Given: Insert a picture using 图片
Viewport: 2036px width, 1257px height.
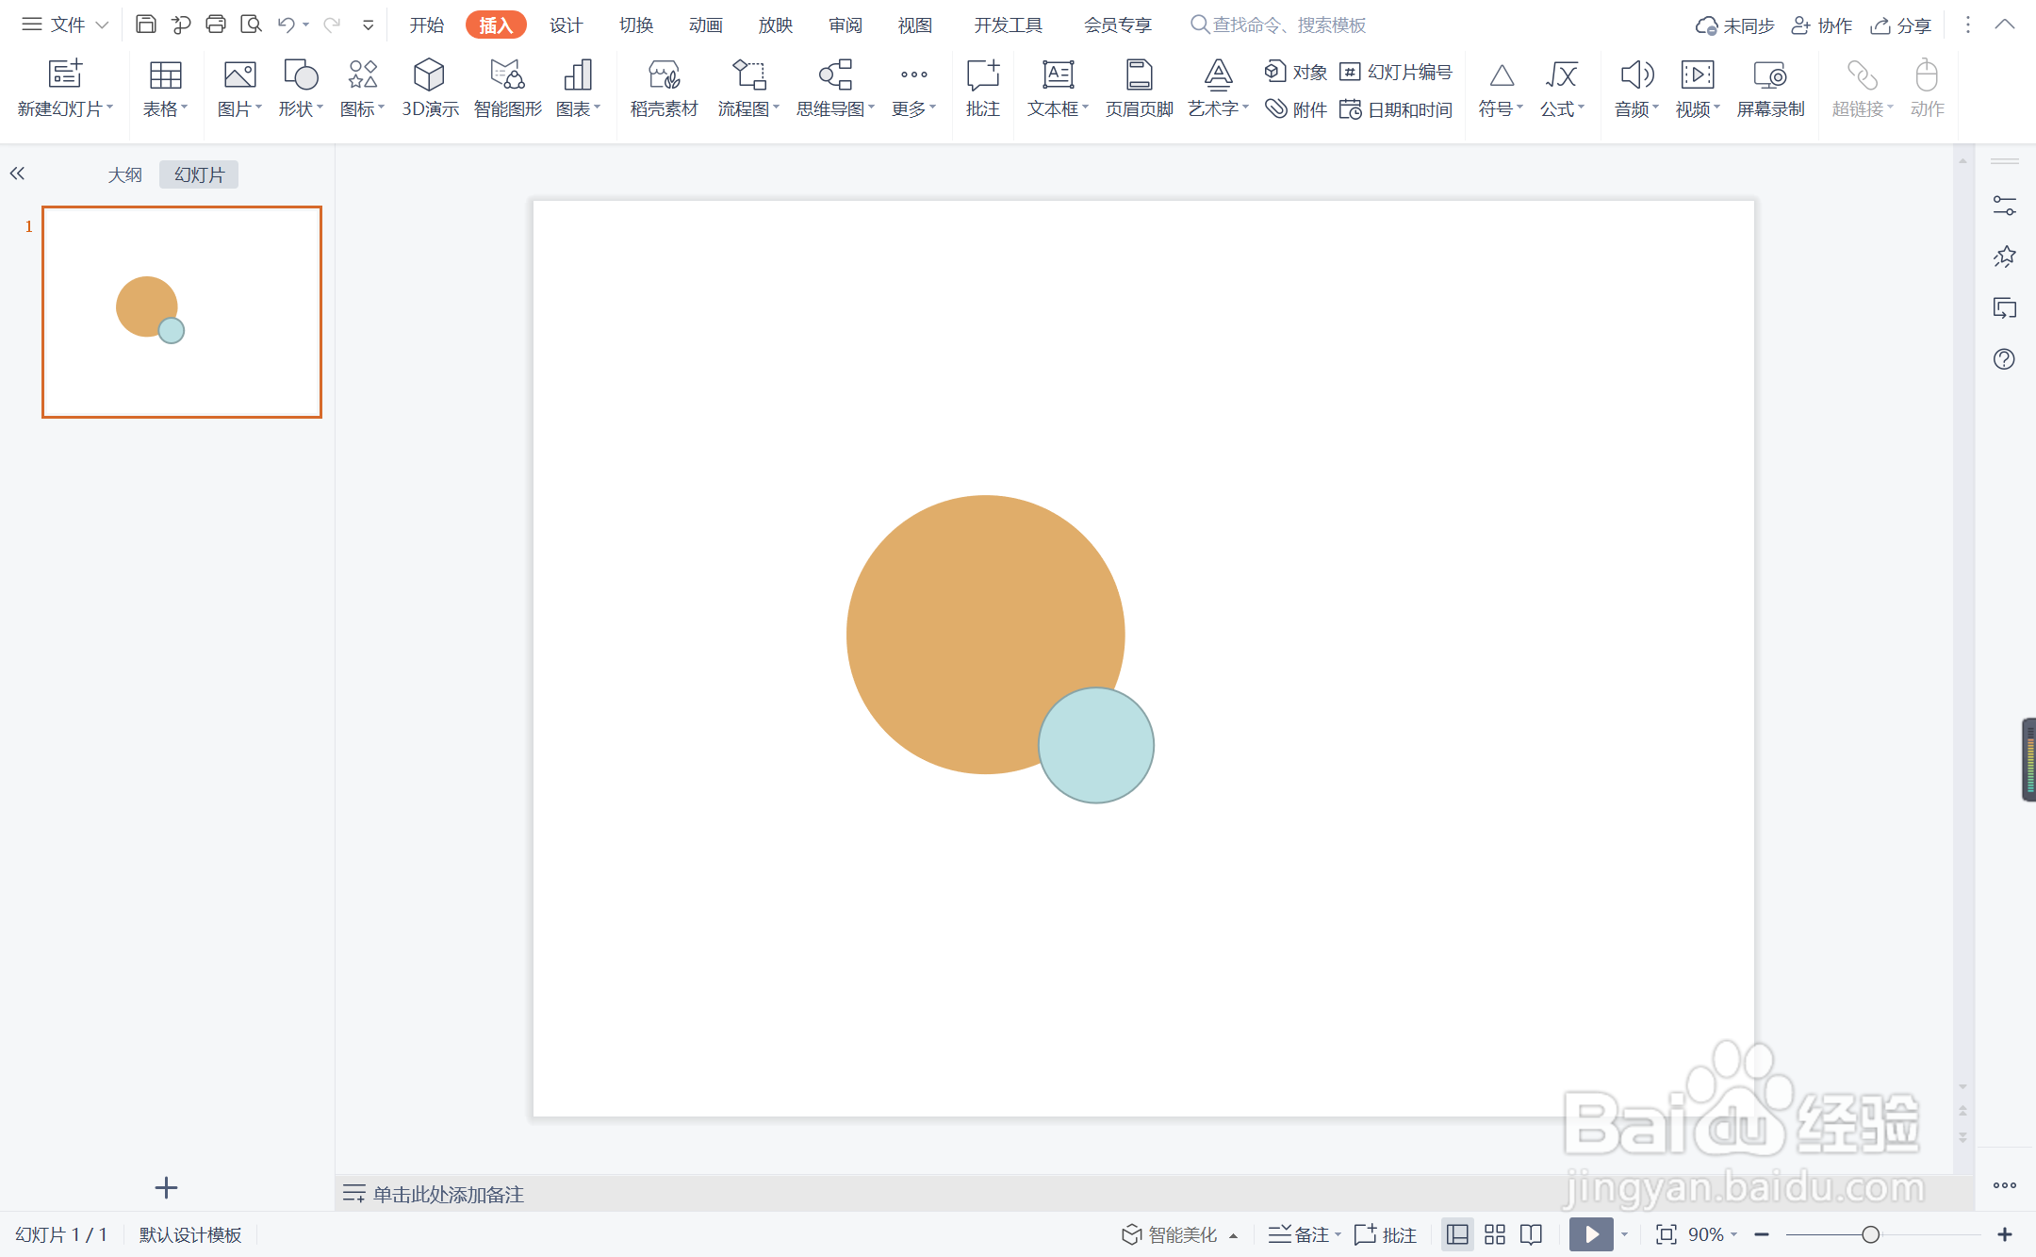Looking at the screenshot, I should (239, 89).
